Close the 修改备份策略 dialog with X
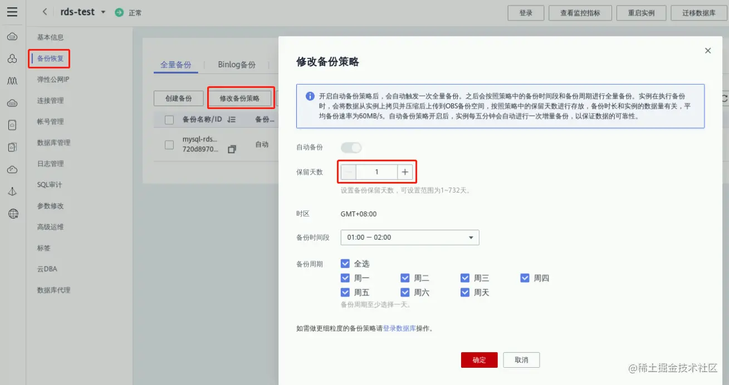The image size is (729, 385). pos(708,51)
